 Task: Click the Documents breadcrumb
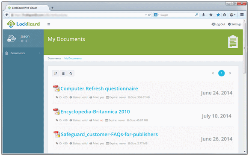[54, 58]
